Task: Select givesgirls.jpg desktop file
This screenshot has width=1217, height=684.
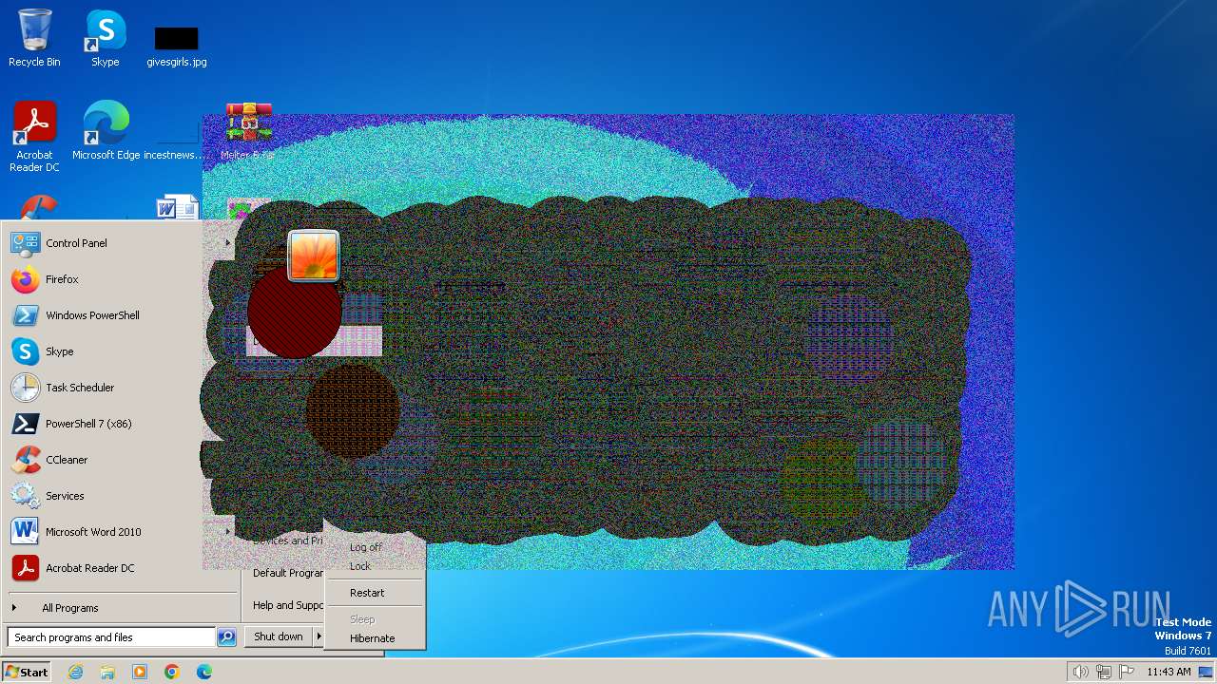Action: [x=177, y=47]
